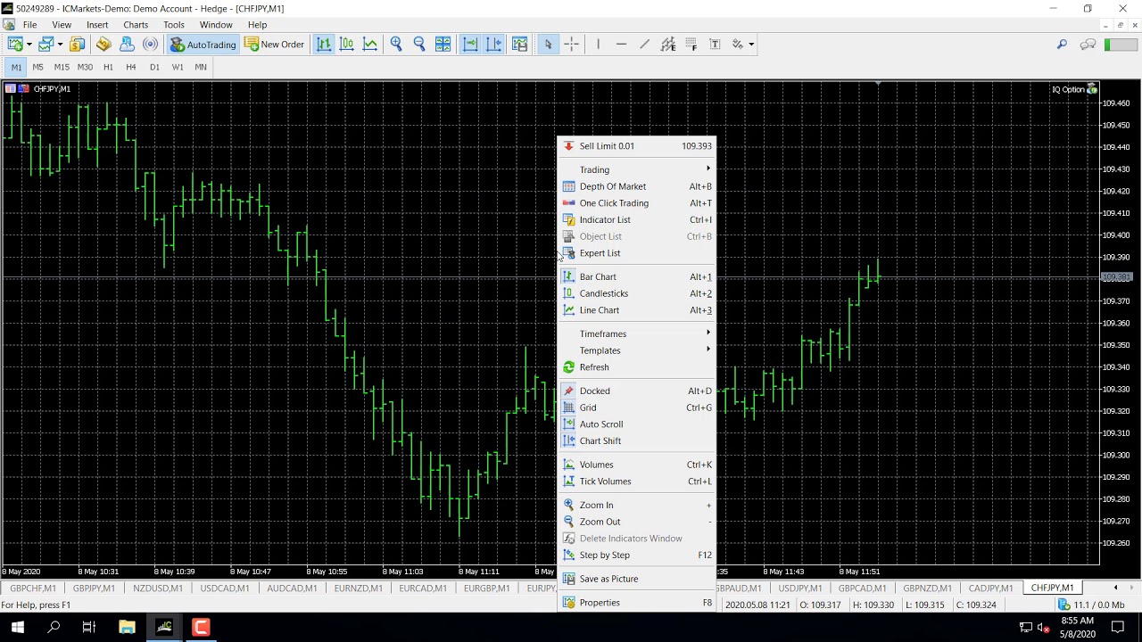Select Candlesticks option in context menu

pyautogui.click(x=637, y=293)
